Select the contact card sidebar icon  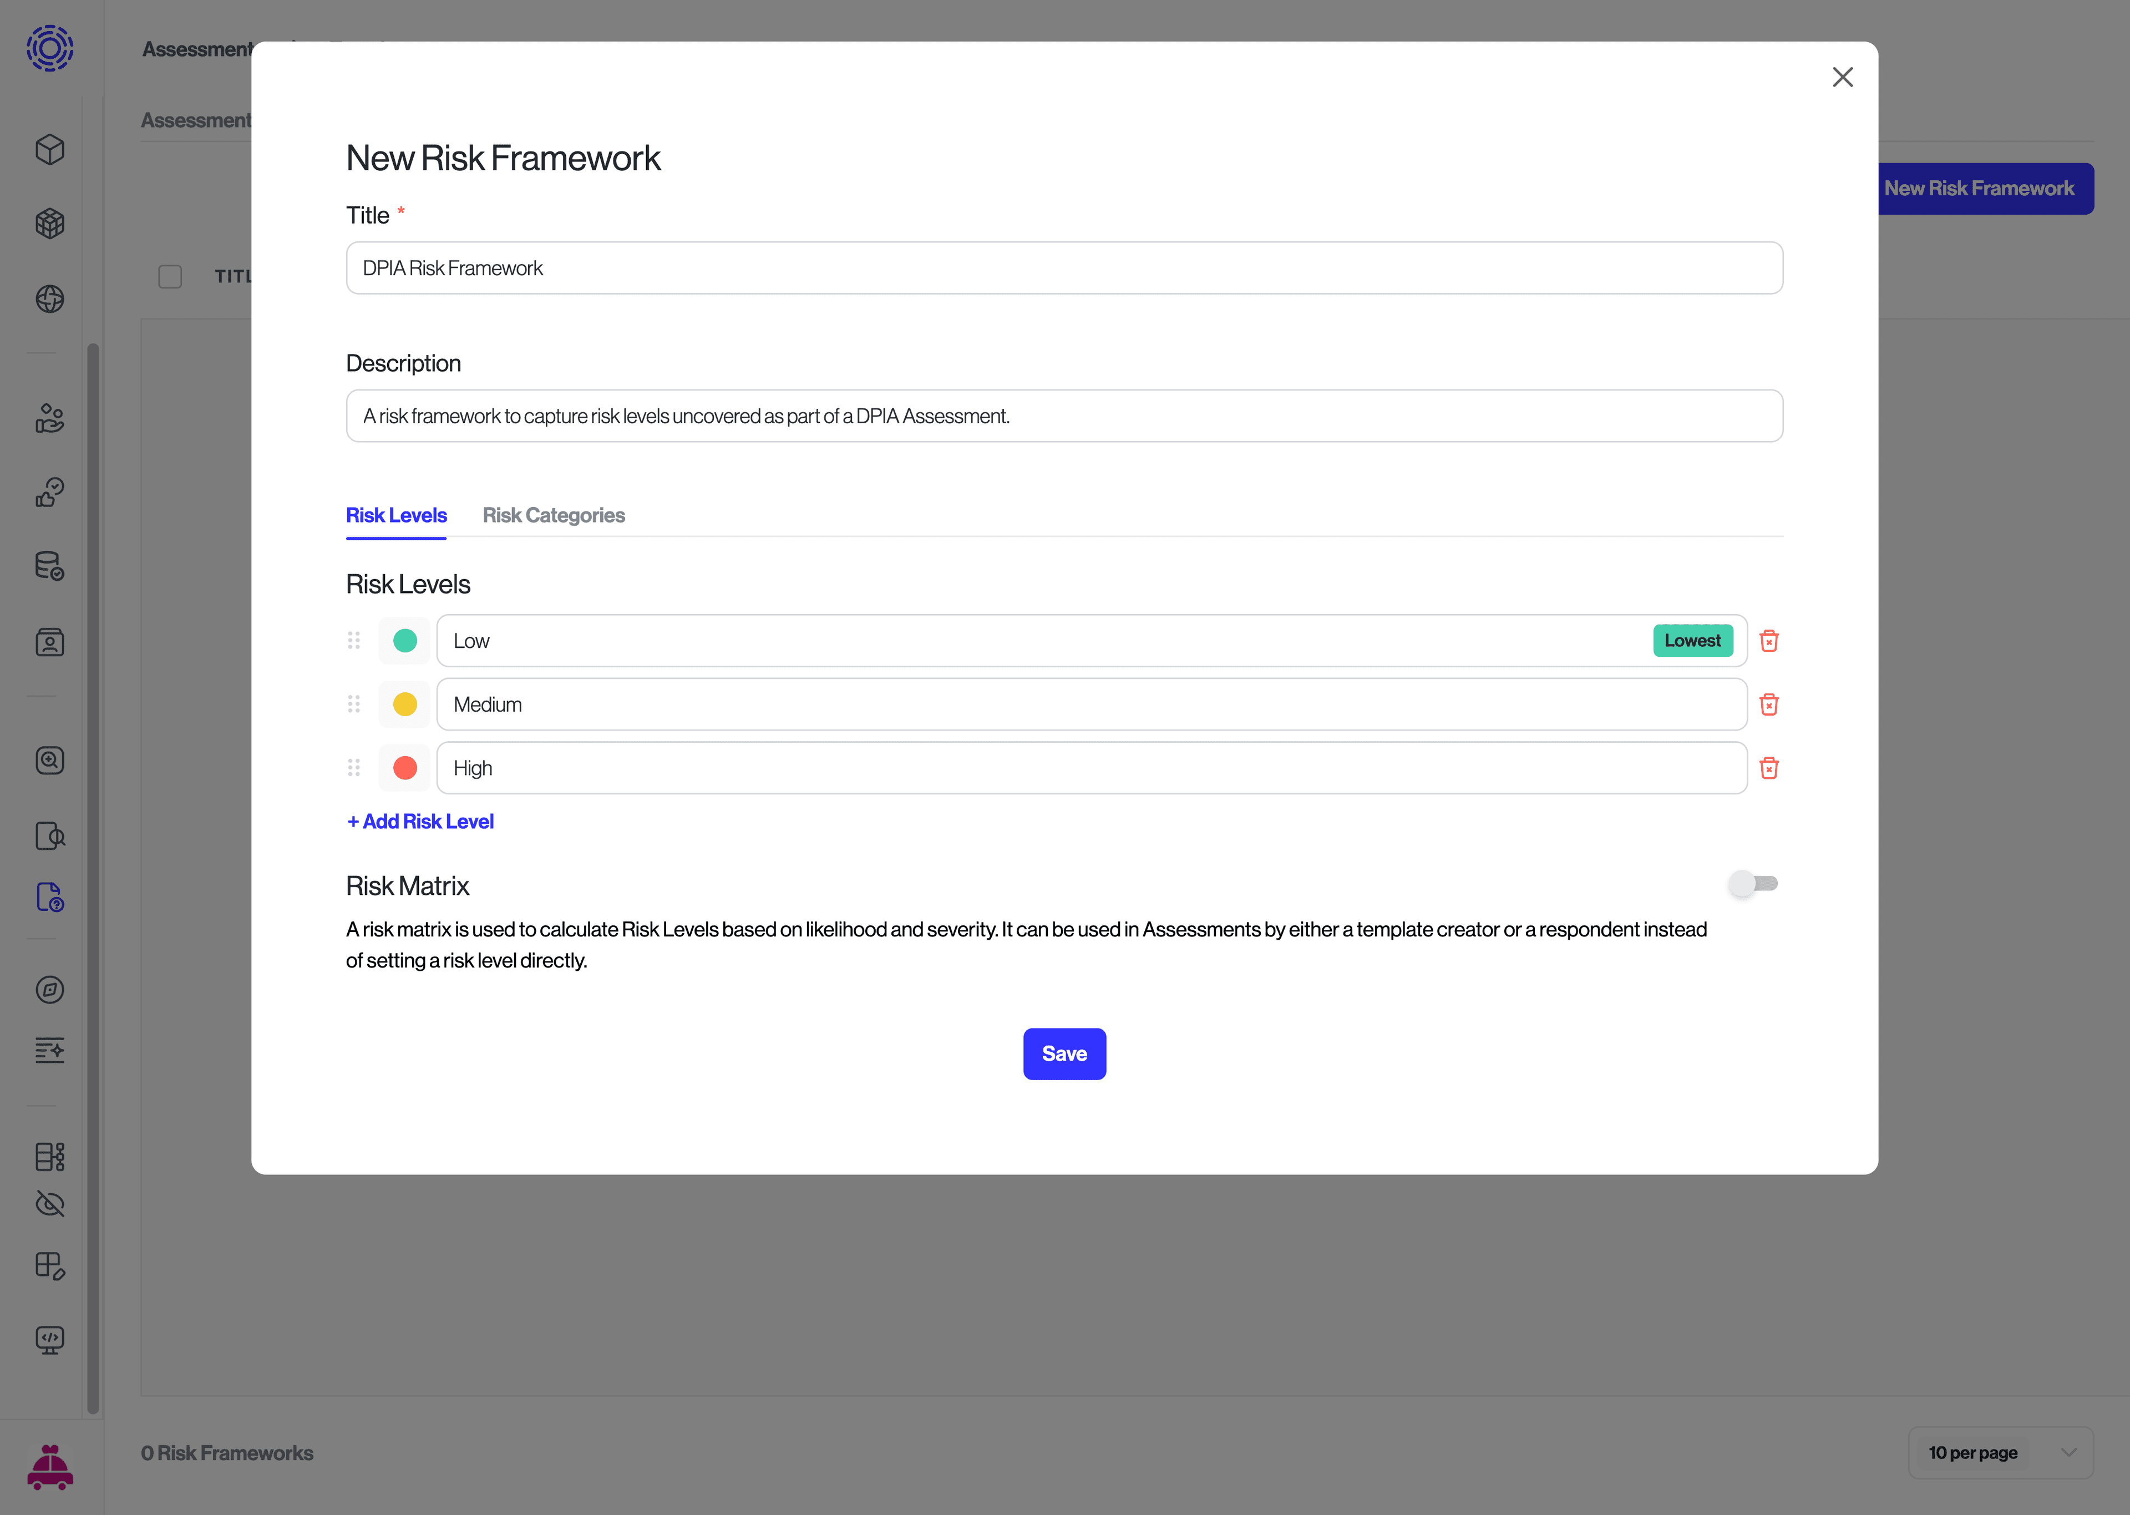coord(49,642)
